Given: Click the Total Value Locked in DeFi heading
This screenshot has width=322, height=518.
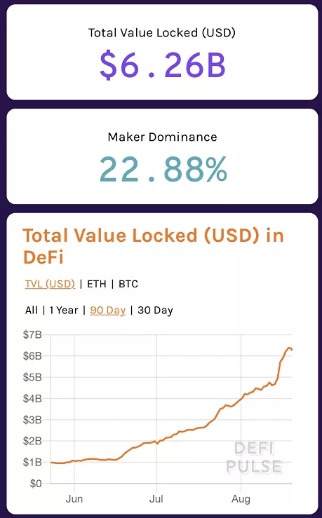Looking at the screenshot, I should [x=153, y=246].
